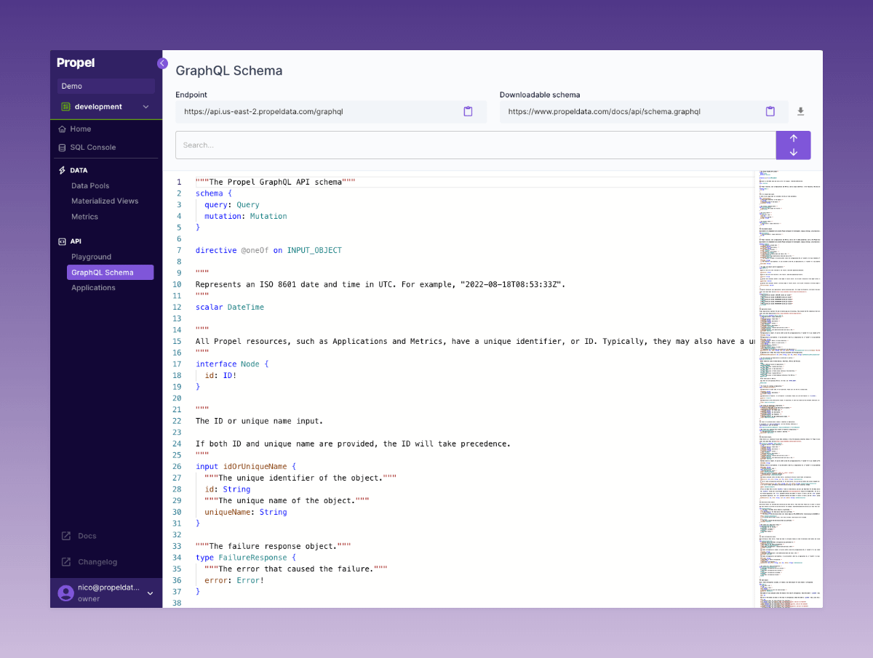The height and width of the screenshot is (658, 873).
Task: Download the schema.graphql file via download icon
Action: (800, 111)
